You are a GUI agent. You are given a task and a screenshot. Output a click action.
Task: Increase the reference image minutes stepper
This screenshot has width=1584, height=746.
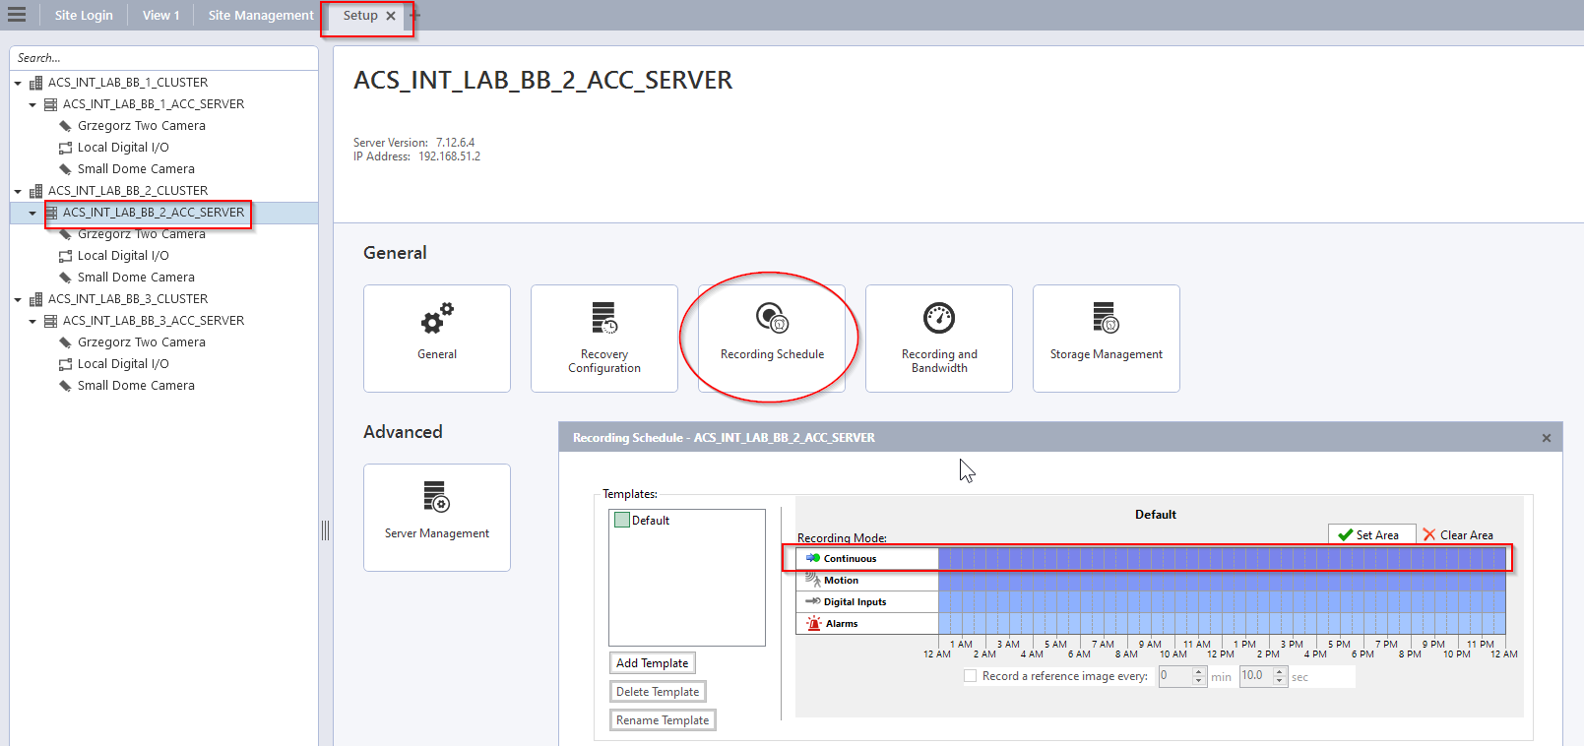pos(1198,671)
